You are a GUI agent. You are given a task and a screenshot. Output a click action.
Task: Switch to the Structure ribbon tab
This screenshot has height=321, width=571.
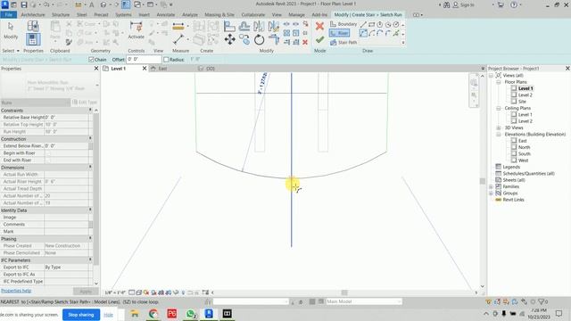coord(61,15)
